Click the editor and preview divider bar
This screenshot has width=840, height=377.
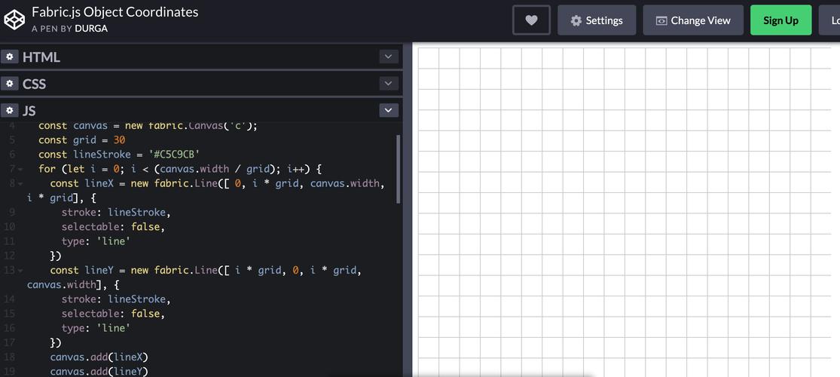(x=407, y=210)
